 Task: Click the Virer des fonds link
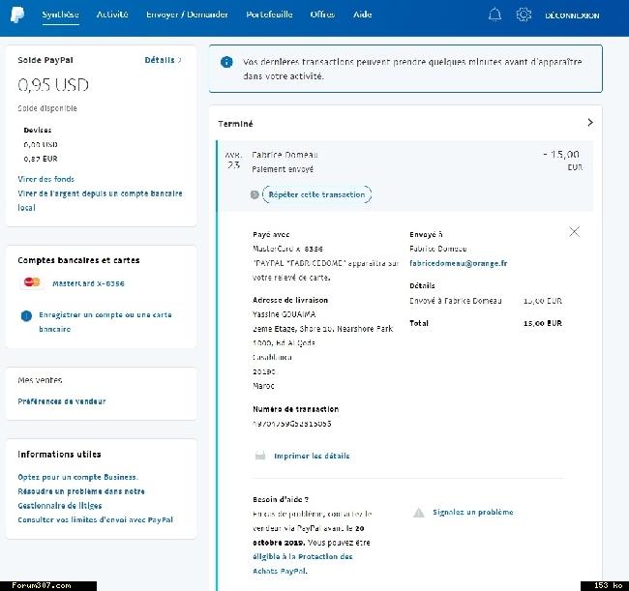[46, 179]
